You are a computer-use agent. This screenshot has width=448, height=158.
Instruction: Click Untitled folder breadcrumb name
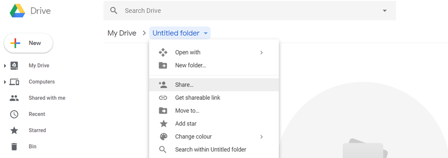point(176,33)
